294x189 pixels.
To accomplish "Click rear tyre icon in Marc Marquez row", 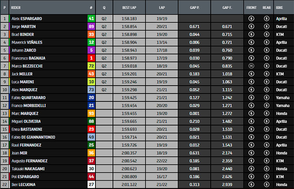I will click(x=266, y=113).
